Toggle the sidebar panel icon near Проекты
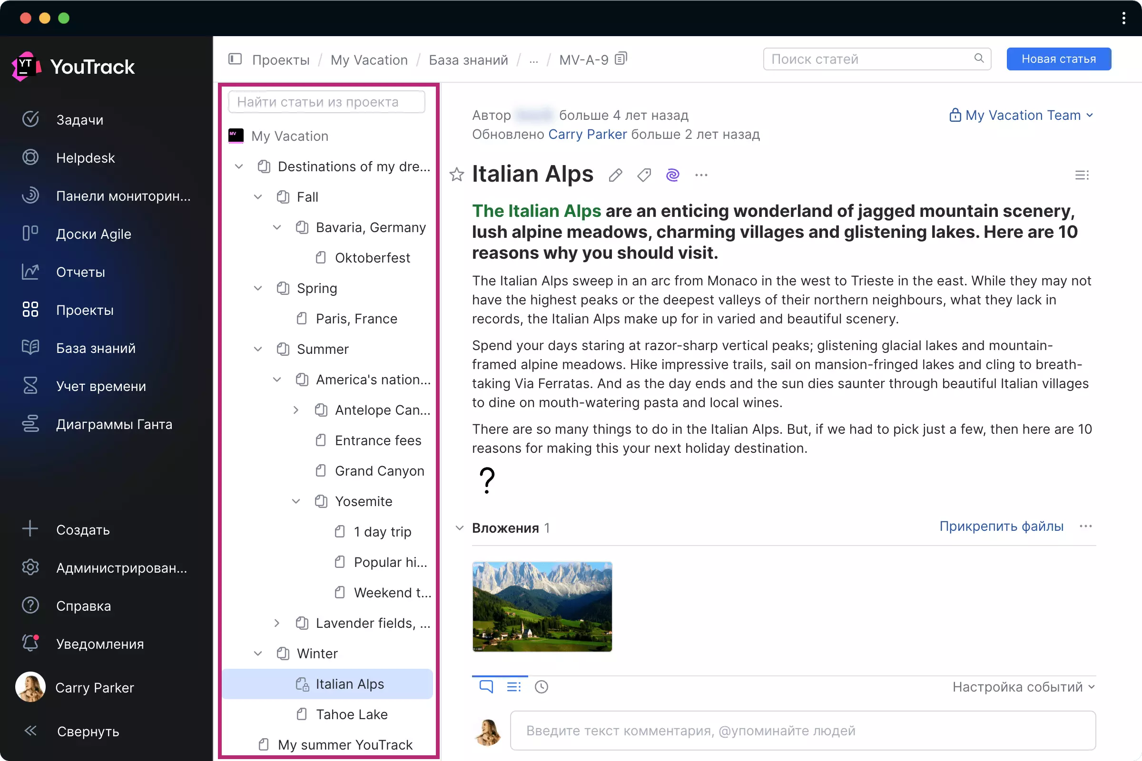The width and height of the screenshot is (1142, 761). tap(235, 59)
